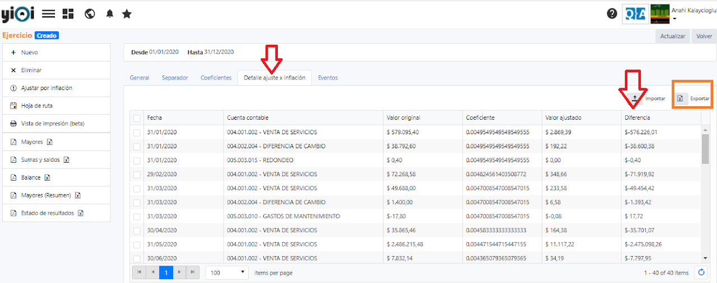Click the Exportar label

click(x=700, y=98)
